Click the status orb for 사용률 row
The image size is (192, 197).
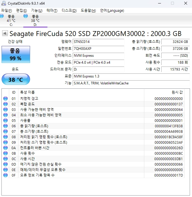tap(5, 120)
